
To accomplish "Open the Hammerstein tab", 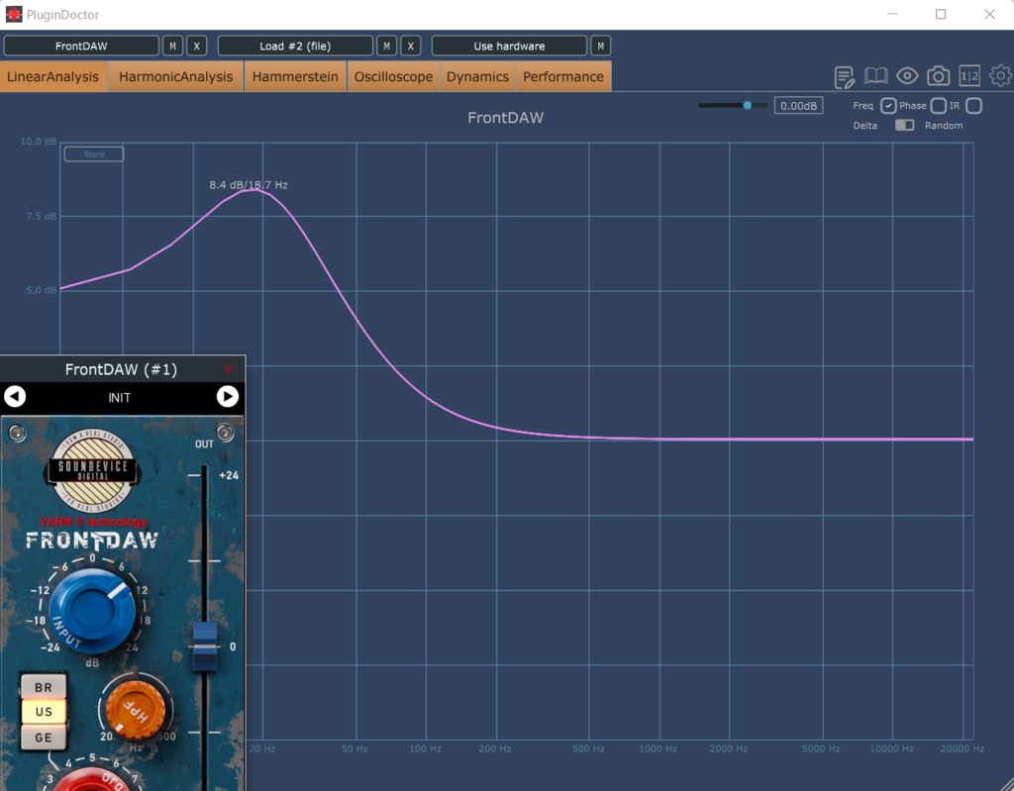I will [x=295, y=76].
